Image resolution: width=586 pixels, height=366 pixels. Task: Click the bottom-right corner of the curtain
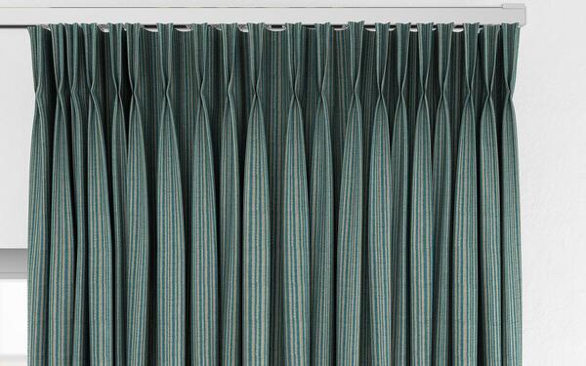519,362
